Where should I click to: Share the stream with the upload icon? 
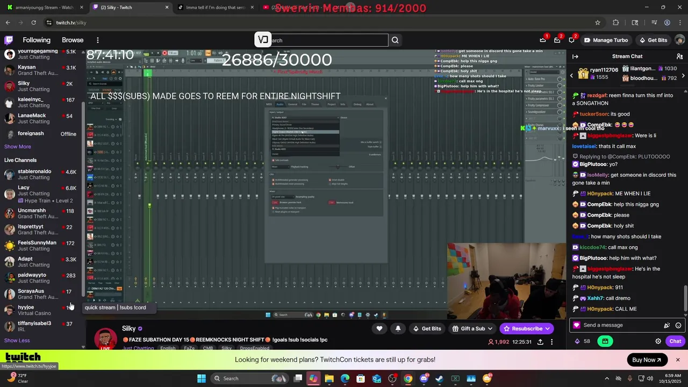(x=540, y=342)
